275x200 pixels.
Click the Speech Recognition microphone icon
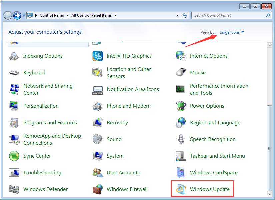pyautogui.click(x=181, y=139)
